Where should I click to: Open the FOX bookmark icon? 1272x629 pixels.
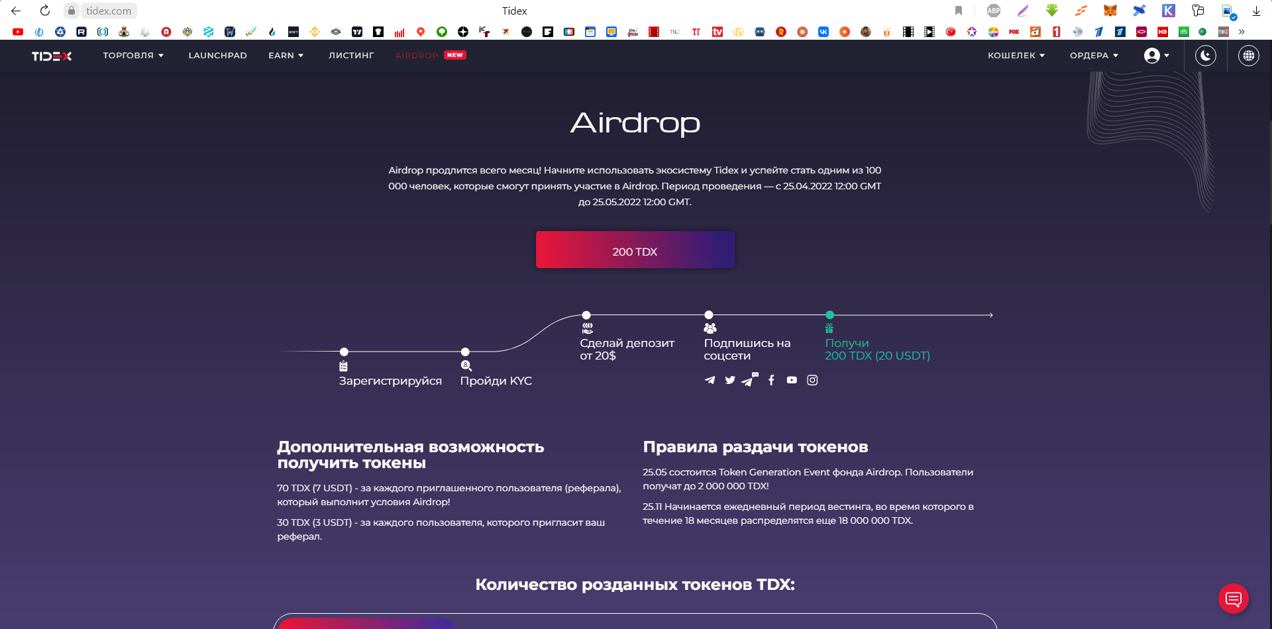point(1014,32)
